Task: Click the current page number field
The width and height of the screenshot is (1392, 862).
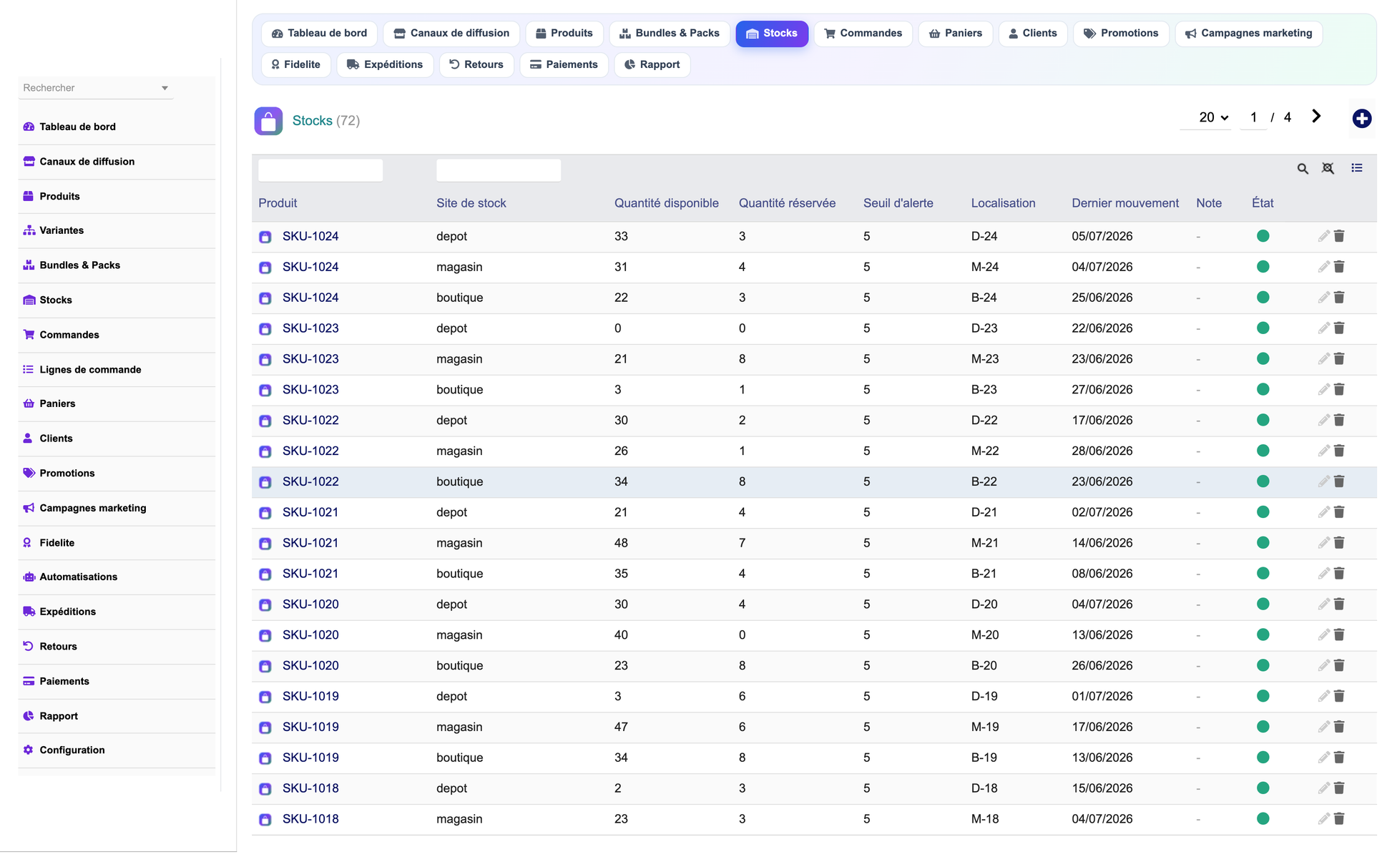Action: [1253, 117]
